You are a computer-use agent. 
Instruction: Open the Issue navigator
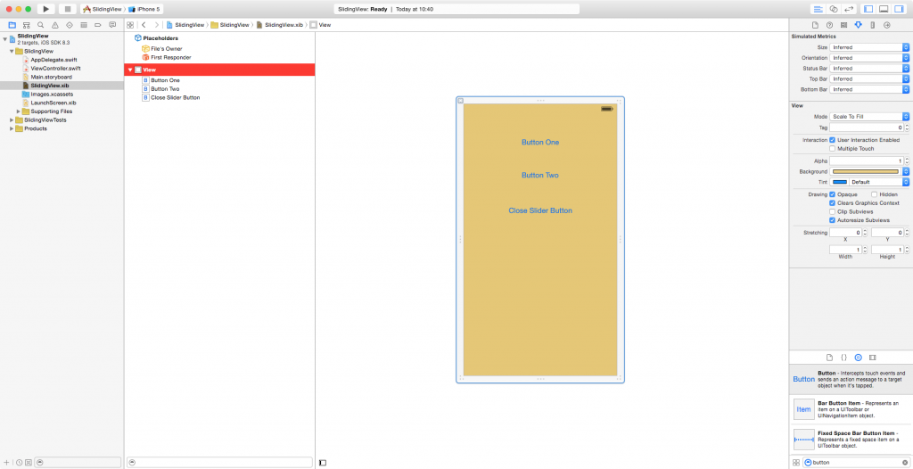[54, 25]
